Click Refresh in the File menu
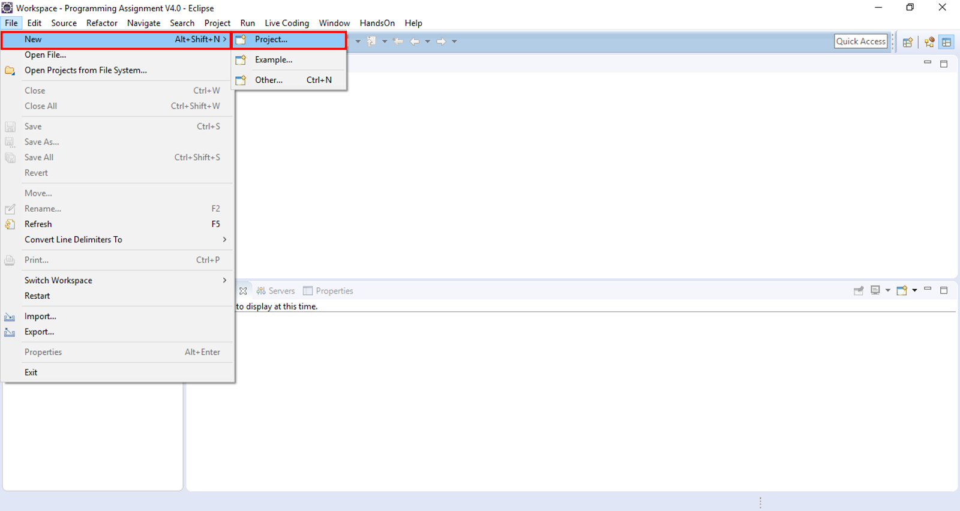 pyautogui.click(x=118, y=224)
